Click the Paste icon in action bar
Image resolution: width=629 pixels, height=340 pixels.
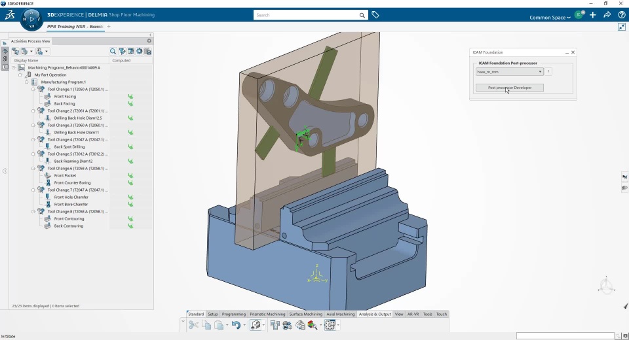tap(219, 325)
